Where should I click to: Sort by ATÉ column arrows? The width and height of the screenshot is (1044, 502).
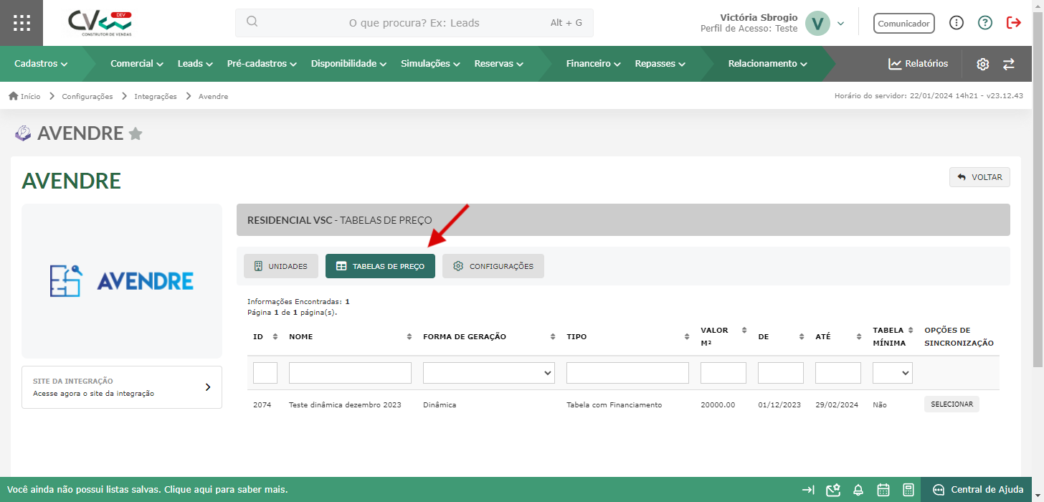coord(859,337)
